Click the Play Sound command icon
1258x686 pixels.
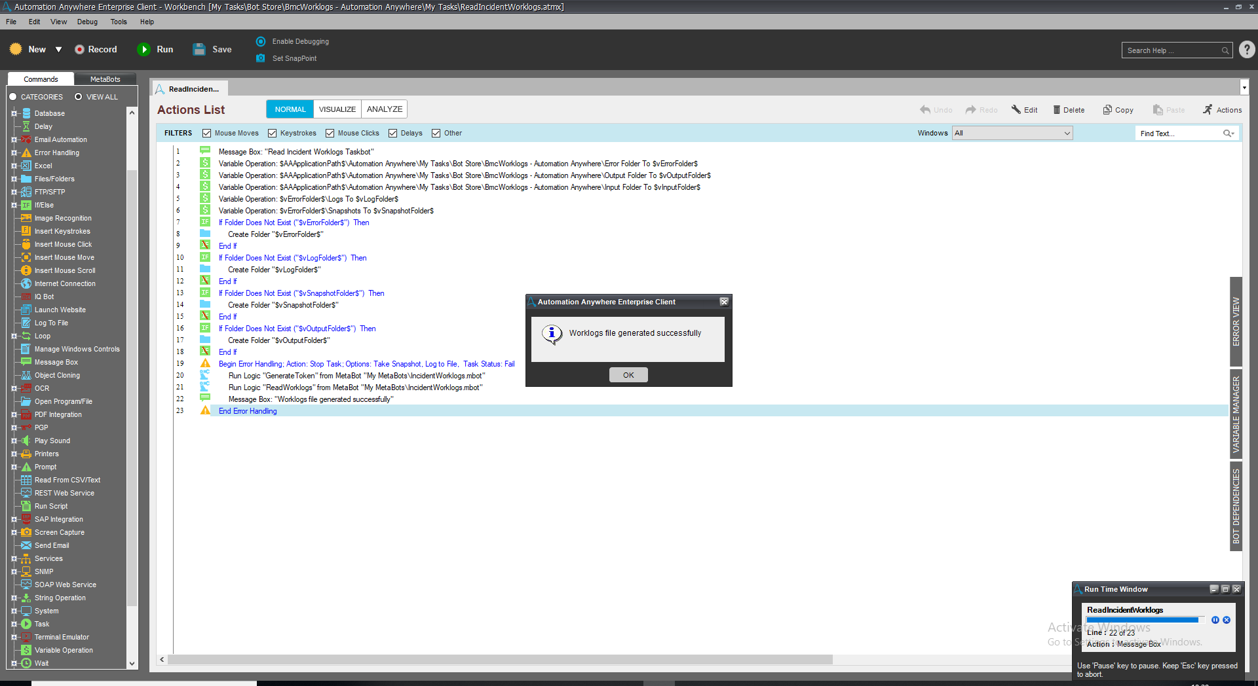click(26, 441)
